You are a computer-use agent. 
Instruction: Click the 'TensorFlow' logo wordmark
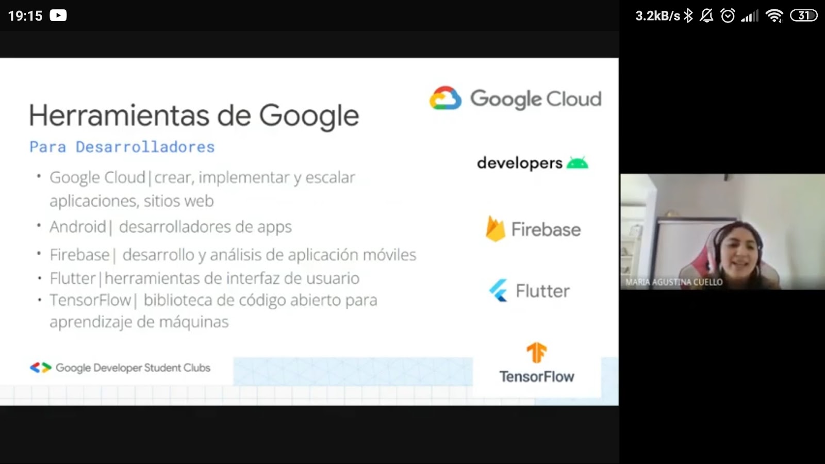pos(537,377)
